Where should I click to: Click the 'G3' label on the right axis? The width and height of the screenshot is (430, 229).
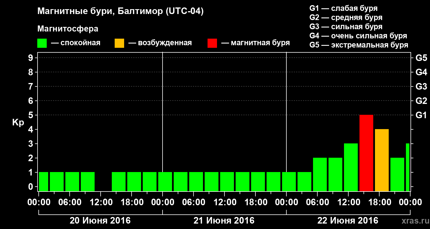tap(421, 86)
